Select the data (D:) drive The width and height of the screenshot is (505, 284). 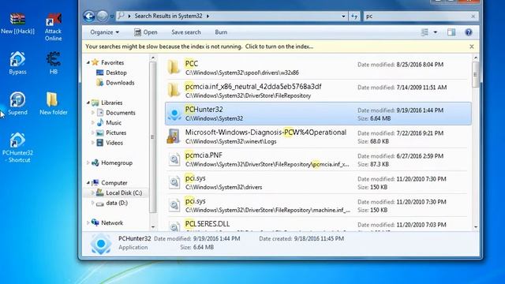coord(117,203)
